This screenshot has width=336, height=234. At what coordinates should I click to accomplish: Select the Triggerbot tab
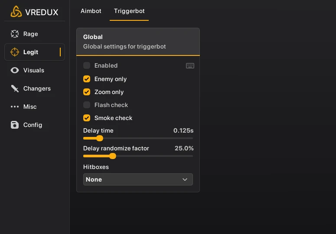pos(129,11)
